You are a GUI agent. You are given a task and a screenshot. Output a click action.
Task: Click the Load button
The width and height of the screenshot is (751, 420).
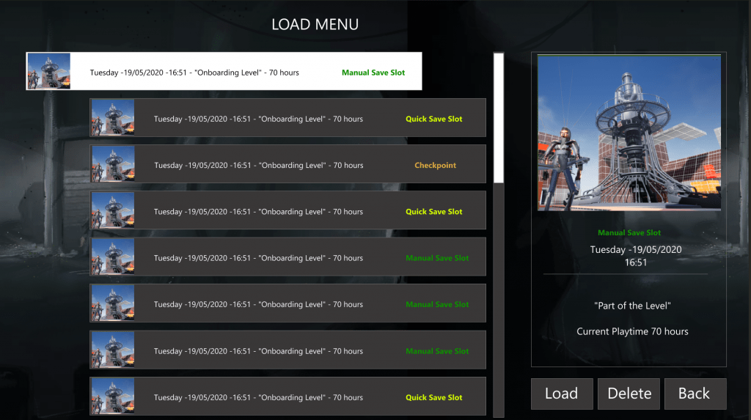tap(562, 394)
